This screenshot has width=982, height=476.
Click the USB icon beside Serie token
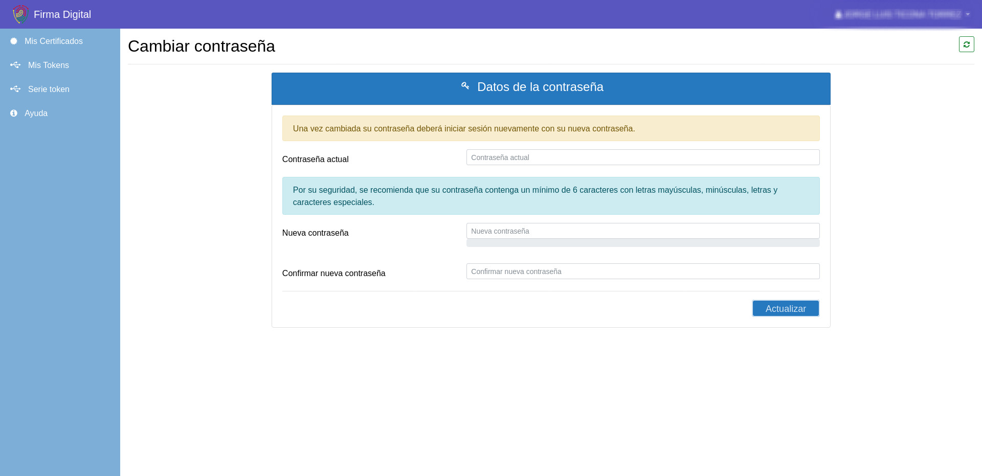click(x=15, y=89)
